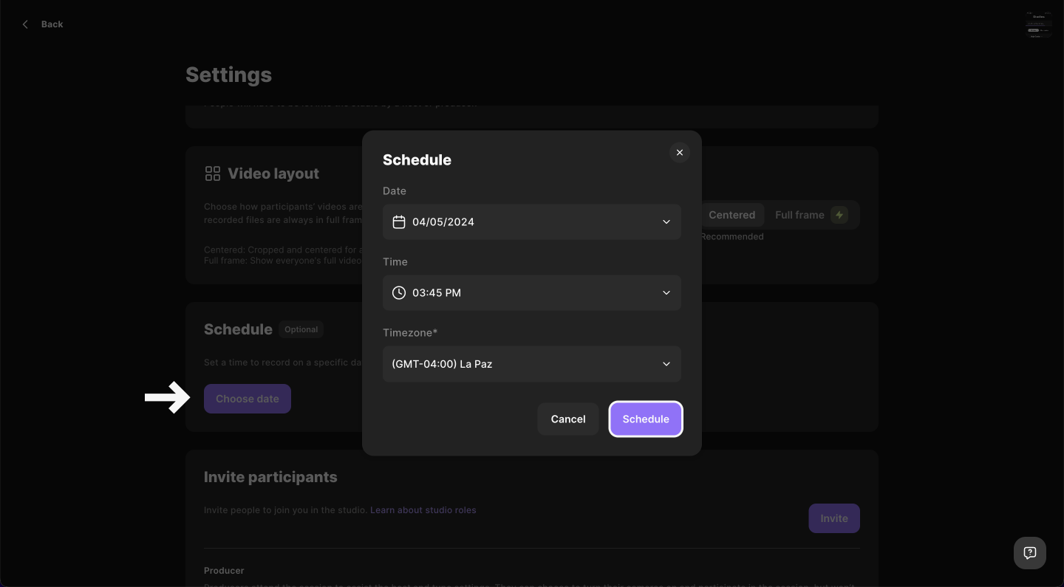The height and width of the screenshot is (587, 1064).
Task: Click the lightning bolt icon beside Full frame
Action: [x=839, y=215]
